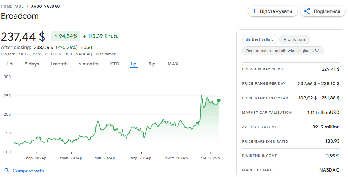Screen dimensions: 348x177
Task: Click the 300 y-axis label
Action: pos(7,77)
